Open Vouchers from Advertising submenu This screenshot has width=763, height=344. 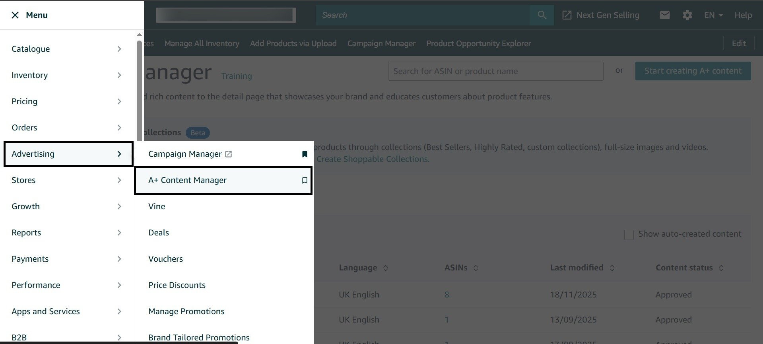click(165, 259)
